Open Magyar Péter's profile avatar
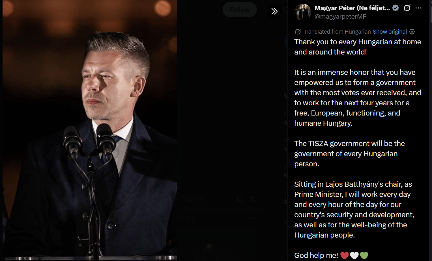432x261 pixels. (303, 12)
